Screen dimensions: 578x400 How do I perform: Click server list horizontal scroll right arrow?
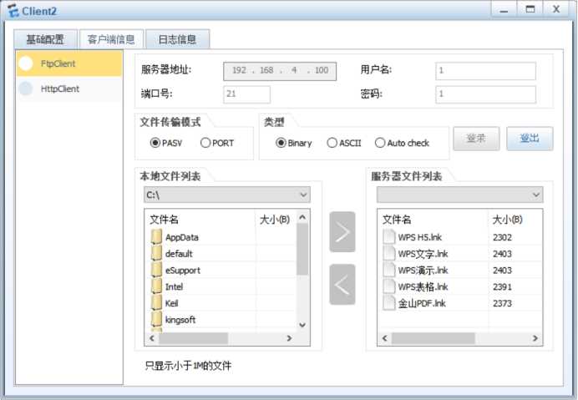pyautogui.click(x=535, y=338)
